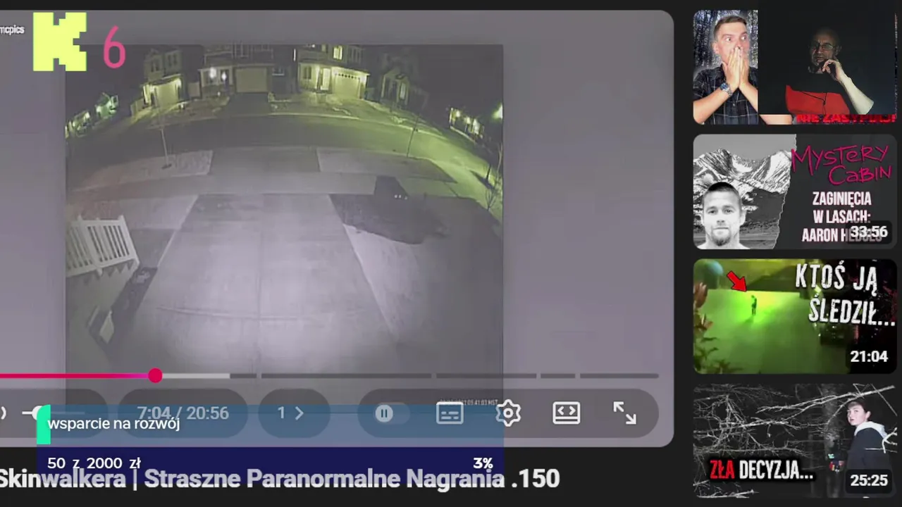Screen dimensions: 902x507
Task: Seek to the last chapter segment on timeline
Action: (x=619, y=376)
